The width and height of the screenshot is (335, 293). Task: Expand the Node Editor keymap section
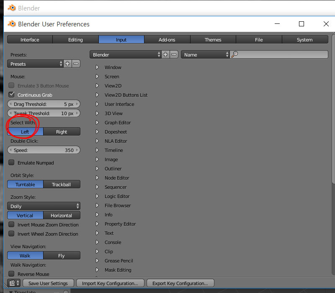(x=97, y=177)
